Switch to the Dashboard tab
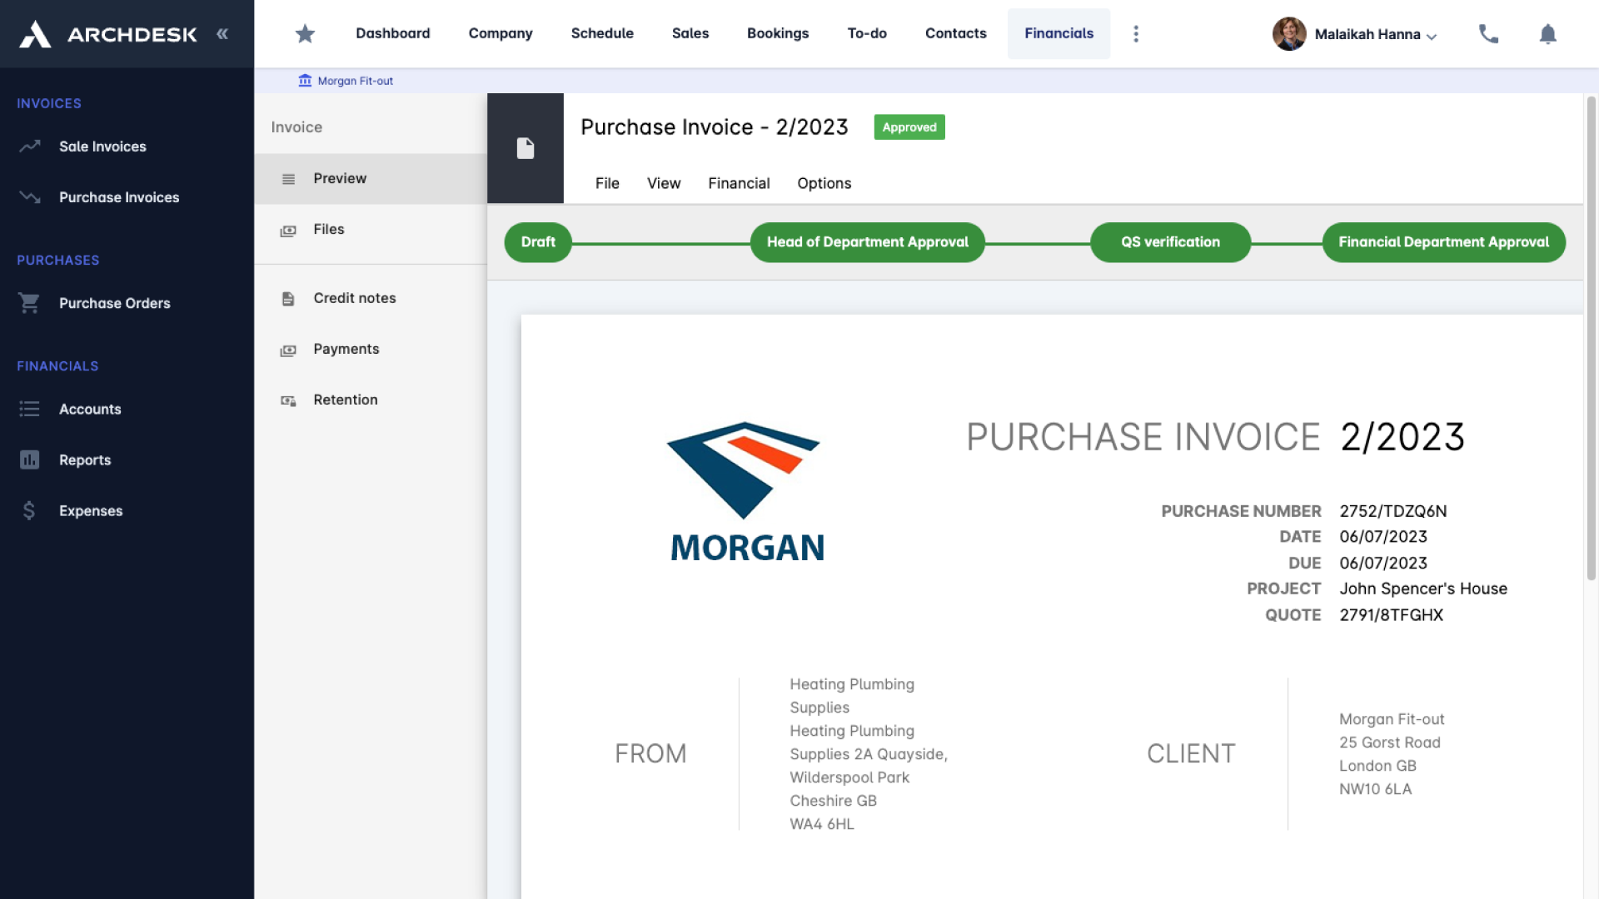Screen dimensions: 1599x899 tap(393, 33)
